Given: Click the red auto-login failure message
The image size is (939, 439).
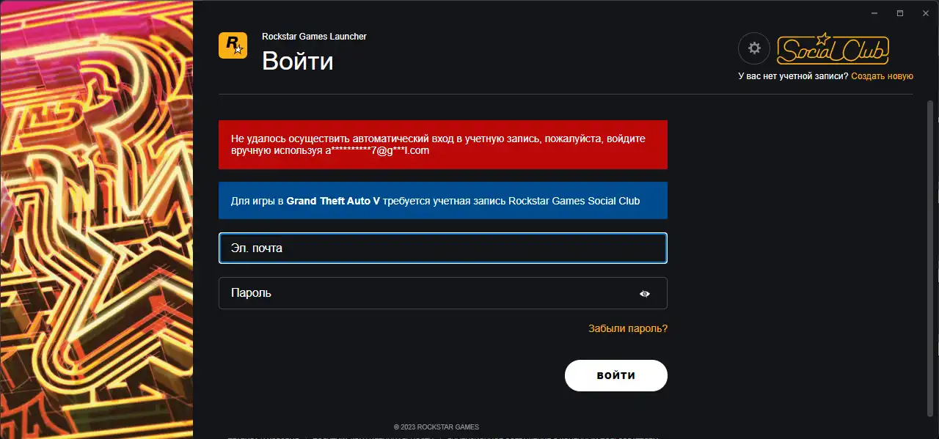Looking at the screenshot, I should tap(443, 144).
